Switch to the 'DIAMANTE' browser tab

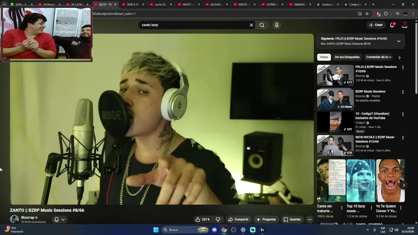pos(300,5)
